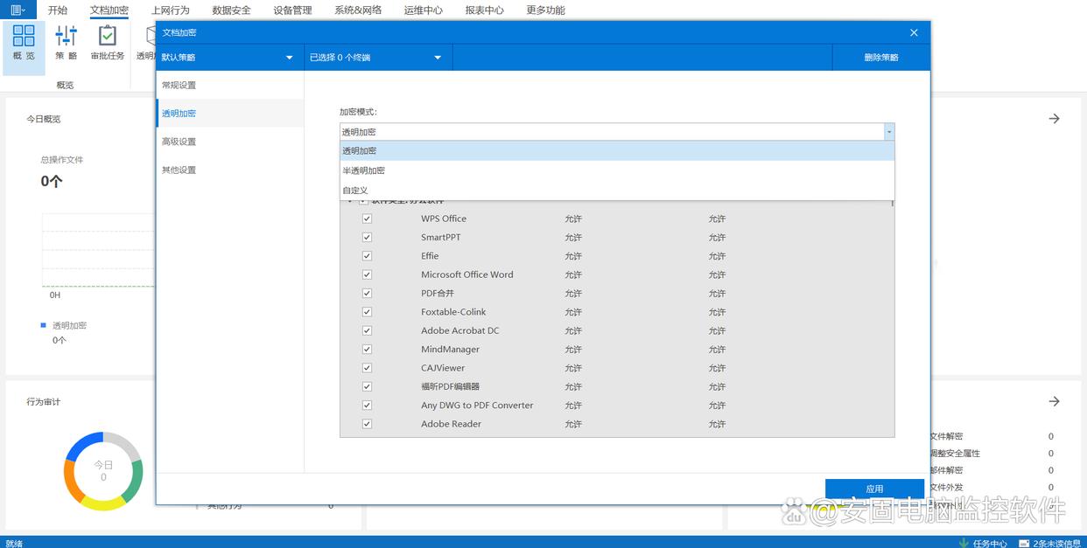
Task: Click the 审批任务 approval task icon
Action: [x=107, y=42]
